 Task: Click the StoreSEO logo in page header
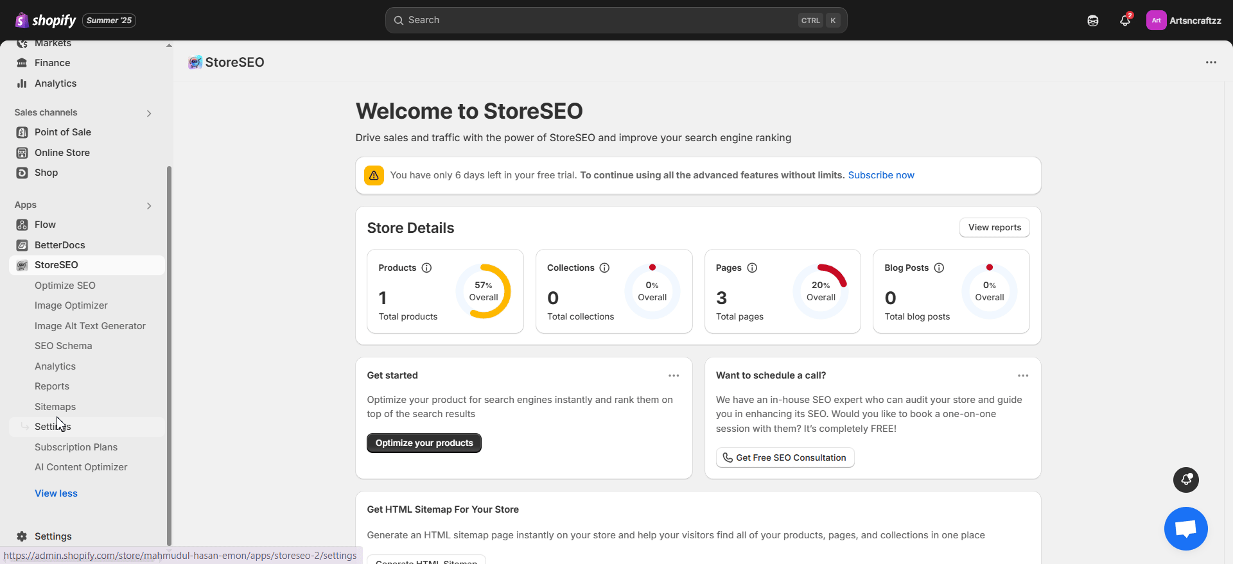pos(195,62)
